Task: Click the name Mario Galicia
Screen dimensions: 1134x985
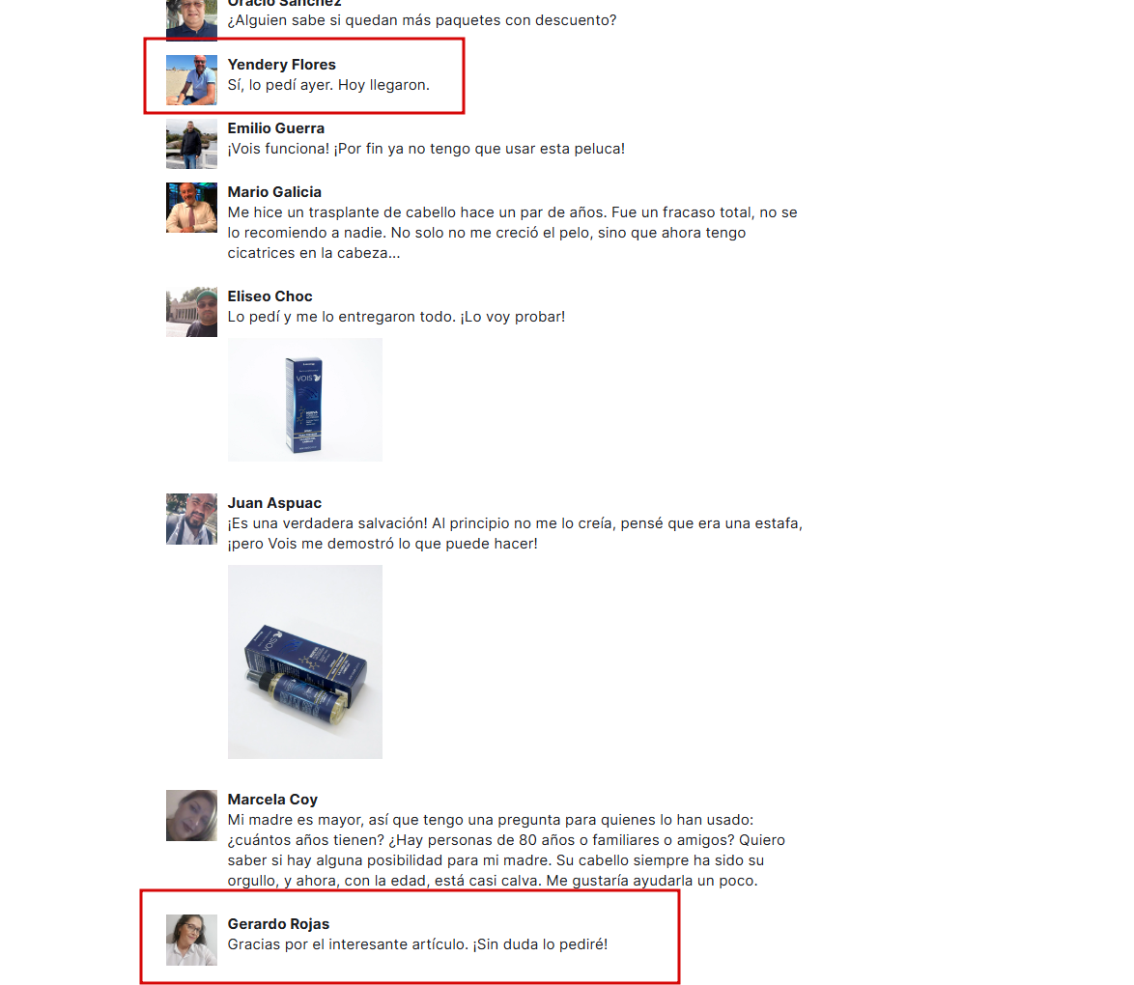Action: click(x=274, y=191)
